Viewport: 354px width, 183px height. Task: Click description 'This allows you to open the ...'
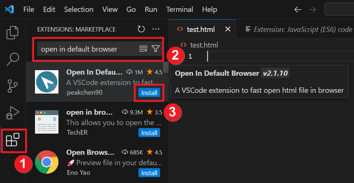pyautogui.click(x=114, y=122)
